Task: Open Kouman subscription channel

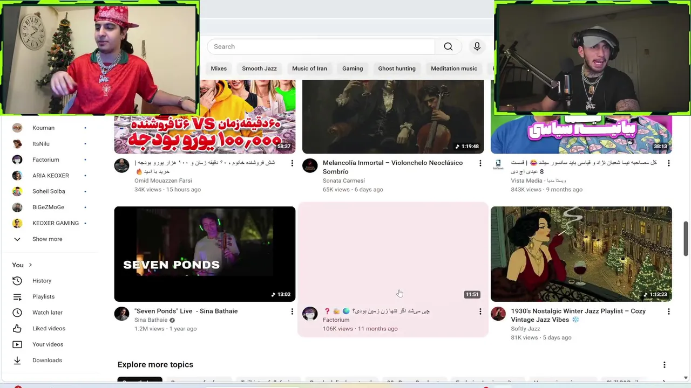Action: pyautogui.click(x=43, y=128)
